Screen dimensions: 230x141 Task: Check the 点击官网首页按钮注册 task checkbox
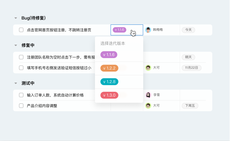[21, 30]
